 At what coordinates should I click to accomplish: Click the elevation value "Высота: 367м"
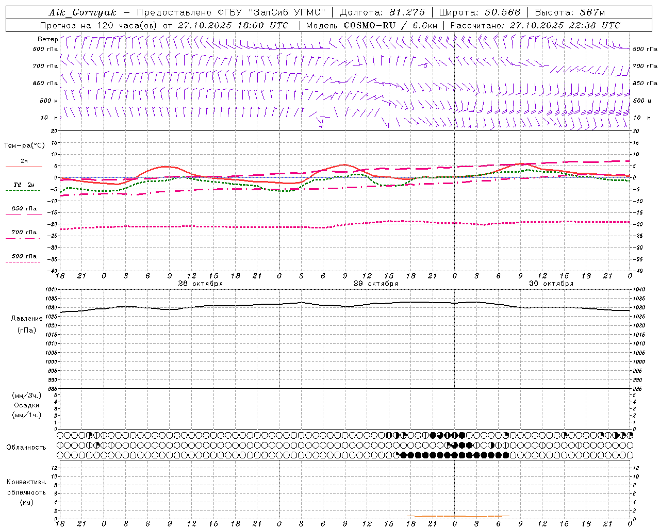tap(570, 12)
